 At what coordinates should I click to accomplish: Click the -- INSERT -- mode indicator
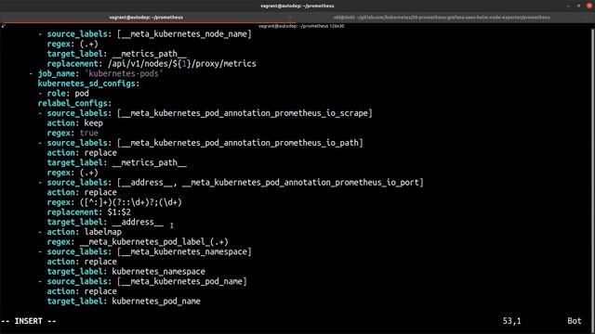[x=29, y=321]
